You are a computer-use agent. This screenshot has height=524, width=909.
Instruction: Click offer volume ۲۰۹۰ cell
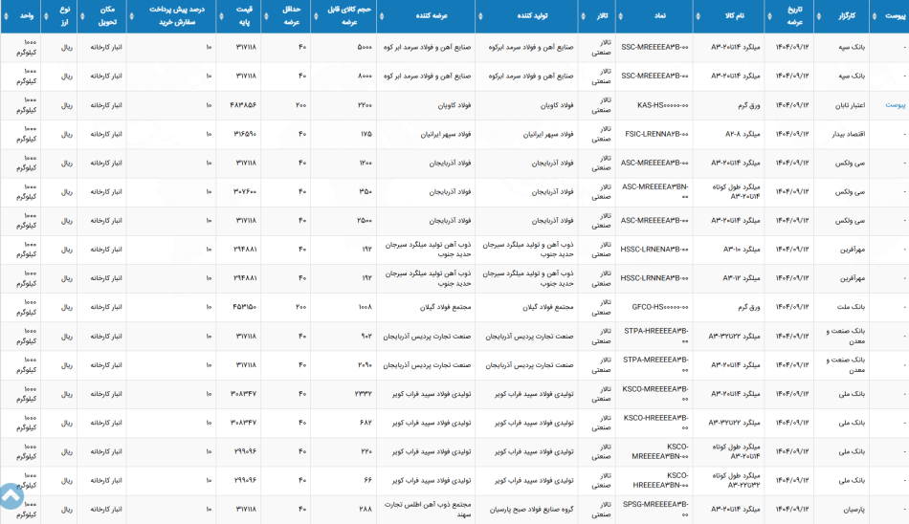[x=344, y=365]
